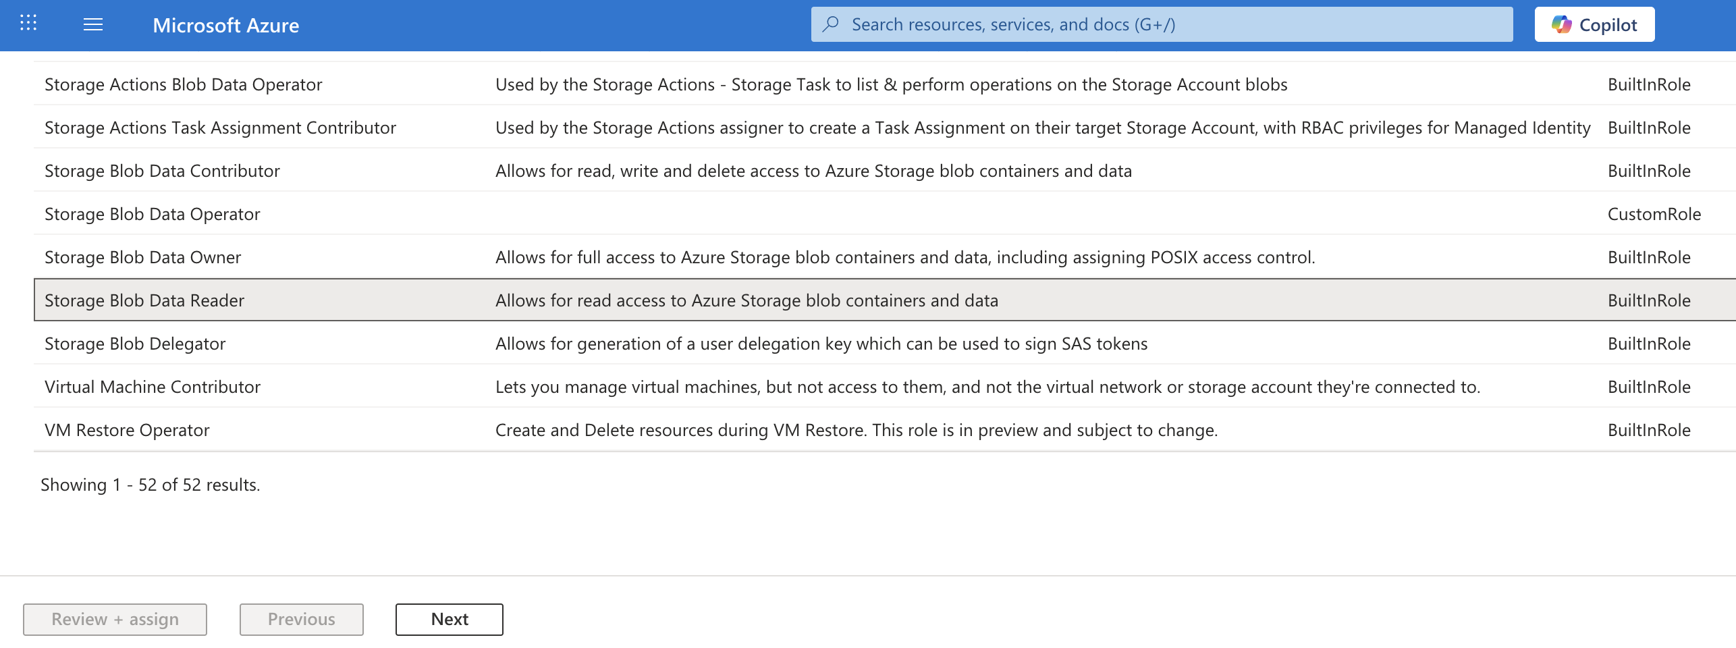Screen dimensions: 1736x648
Task: Click CustomRole type of Storage Blob Data Operator
Action: (x=1654, y=214)
